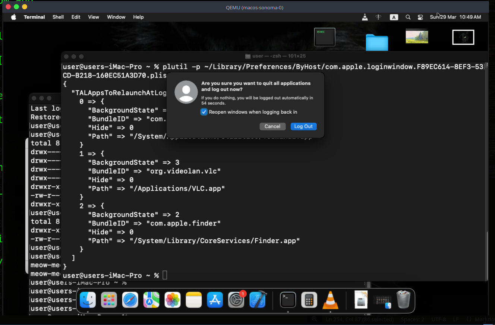This screenshot has height=325, width=495.
Task: Uncheck Reopen windows when logging back in
Action: [204, 112]
